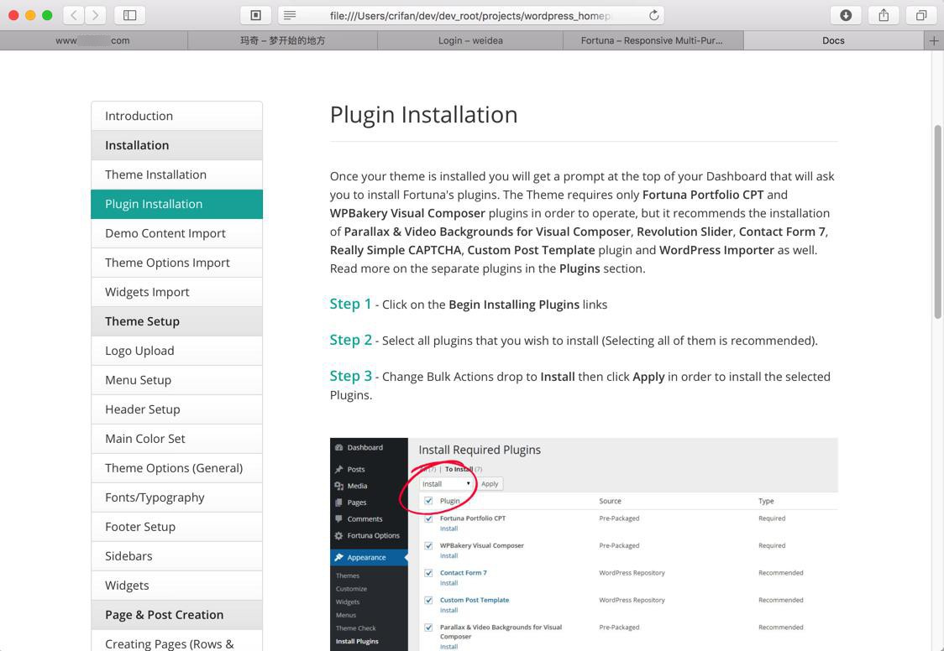Image resolution: width=944 pixels, height=651 pixels.
Task: Open Demo Content Import page
Action: point(176,233)
